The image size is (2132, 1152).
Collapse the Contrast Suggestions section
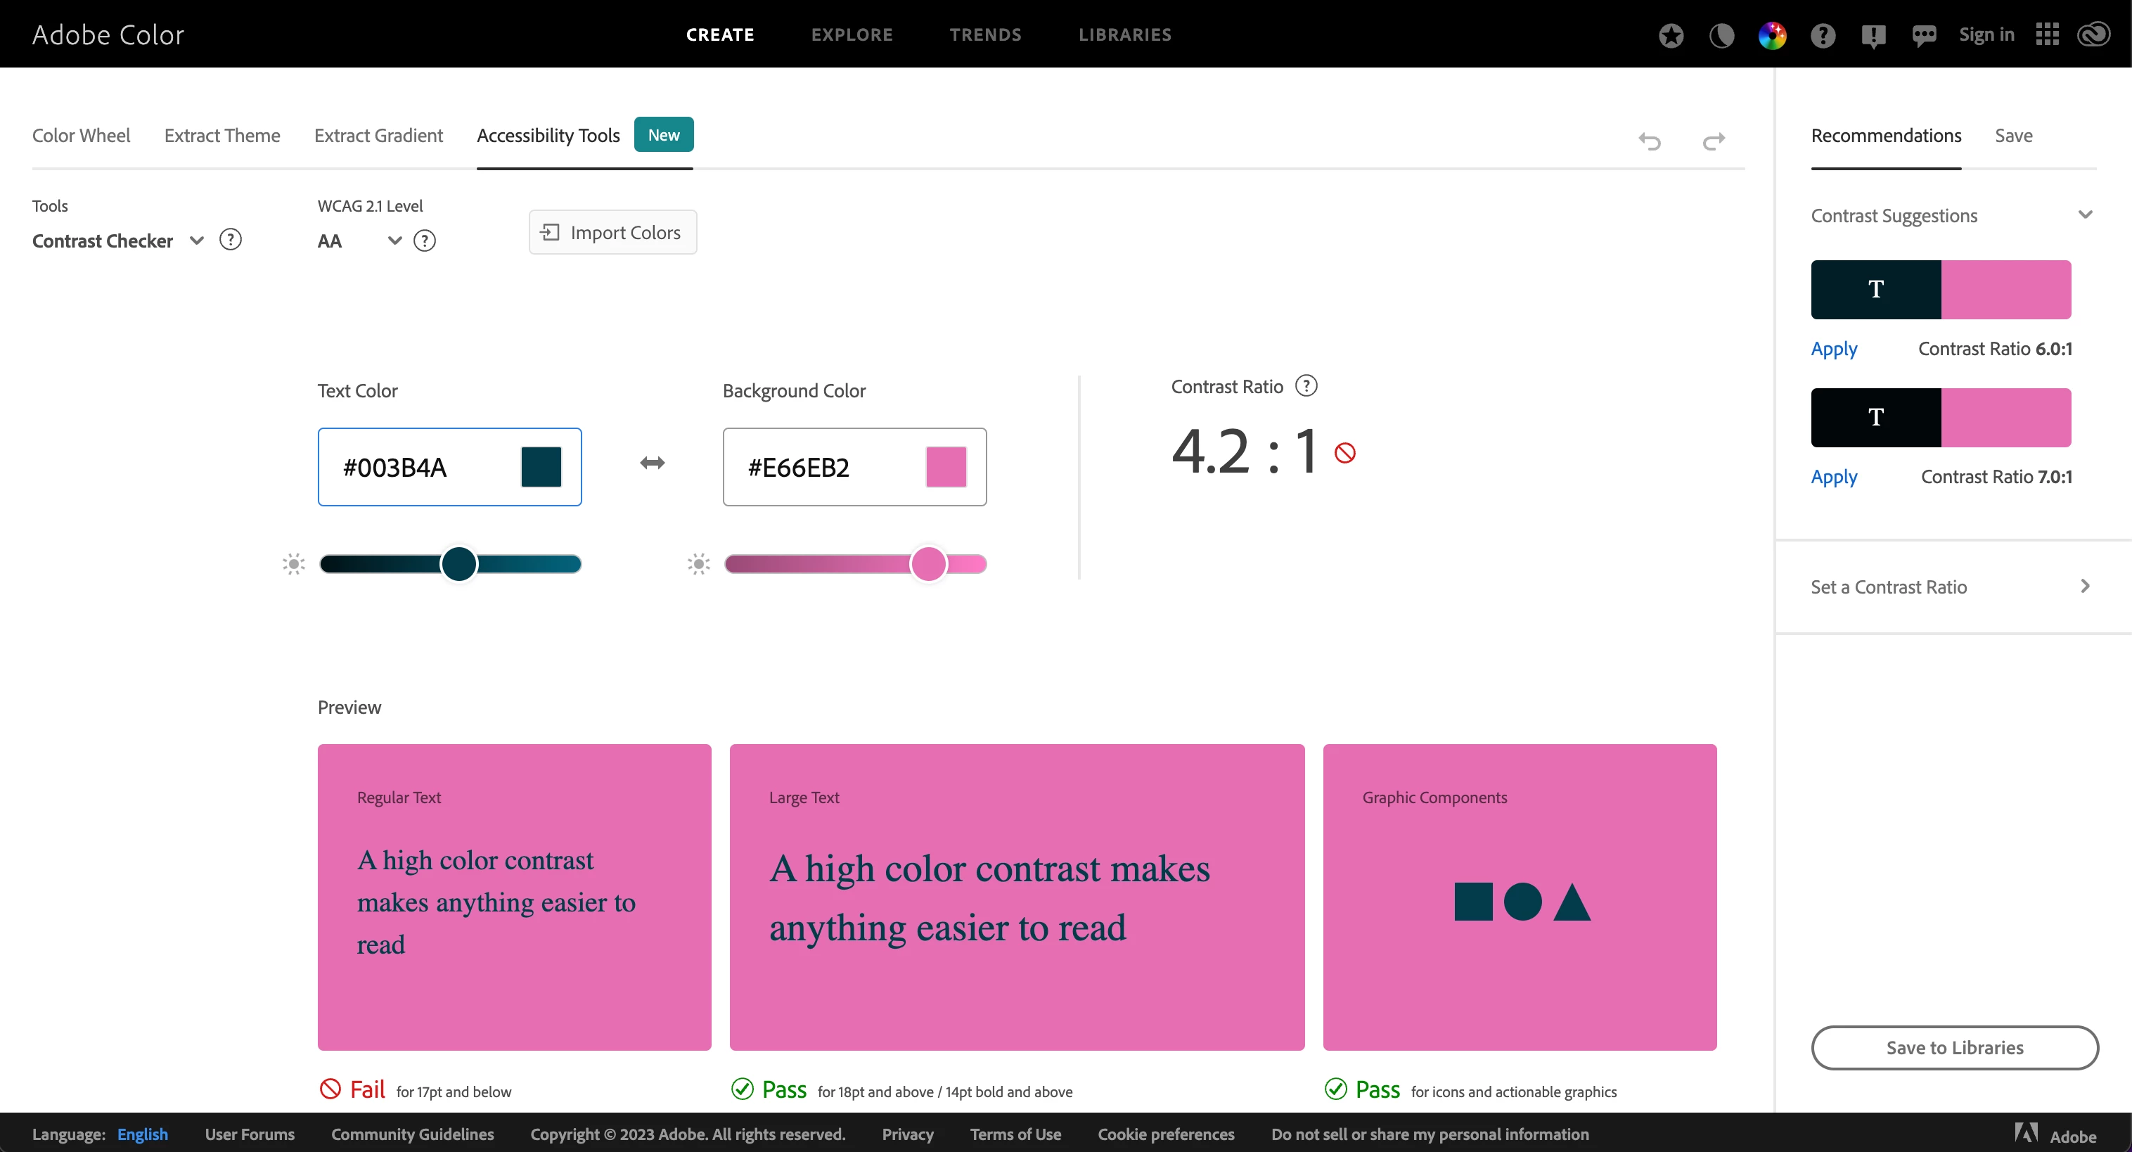tap(2085, 215)
